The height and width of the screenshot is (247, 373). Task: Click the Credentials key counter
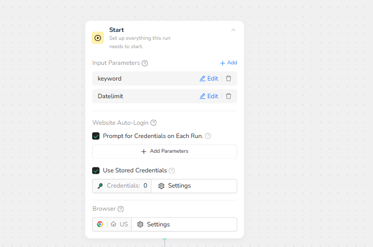[x=122, y=186]
